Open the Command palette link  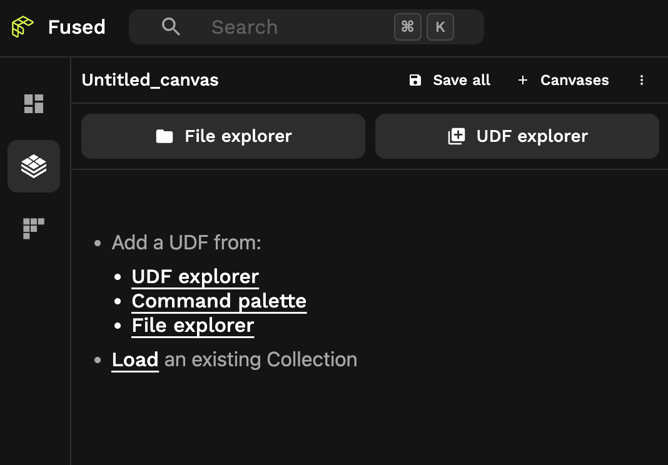pos(219,301)
